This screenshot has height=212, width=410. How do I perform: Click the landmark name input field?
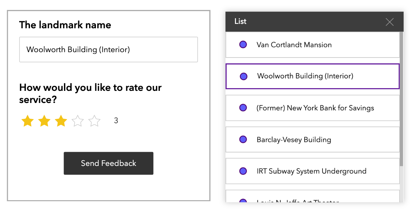(x=108, y=49)
